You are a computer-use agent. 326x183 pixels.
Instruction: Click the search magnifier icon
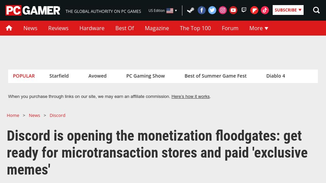tap(316, 10)
